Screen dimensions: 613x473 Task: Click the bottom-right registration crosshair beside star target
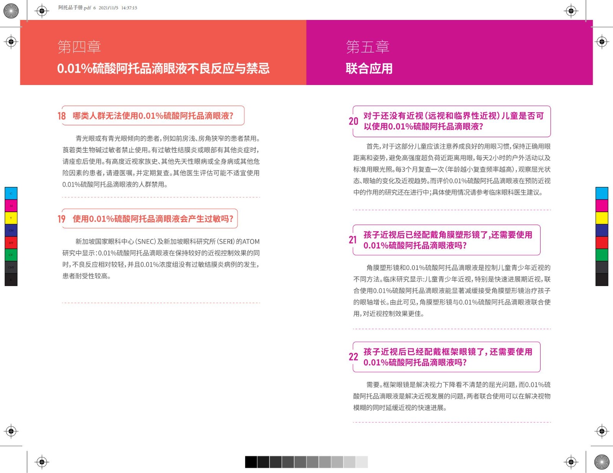coord(571,462)
